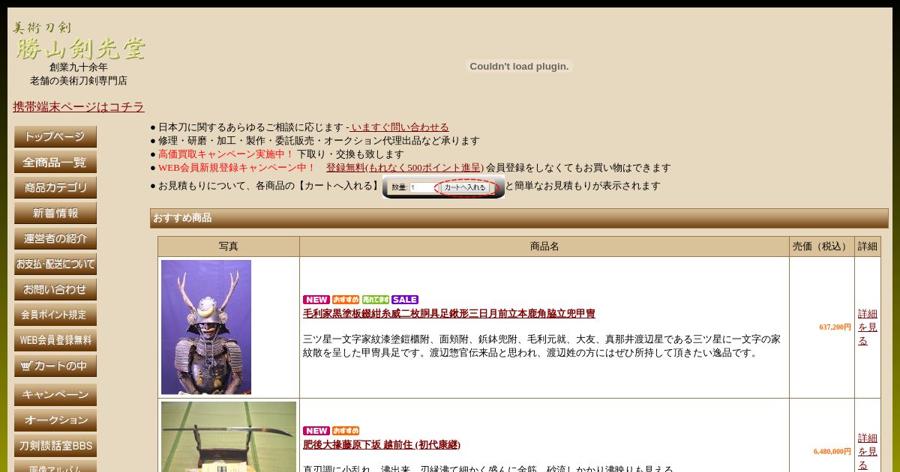Click the armor description paragraph
Viewport: 900px width, 472px height.
tap(541, 346)
